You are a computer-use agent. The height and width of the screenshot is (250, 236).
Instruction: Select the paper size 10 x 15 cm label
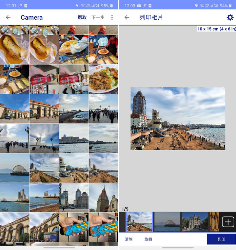click(216, 29)
